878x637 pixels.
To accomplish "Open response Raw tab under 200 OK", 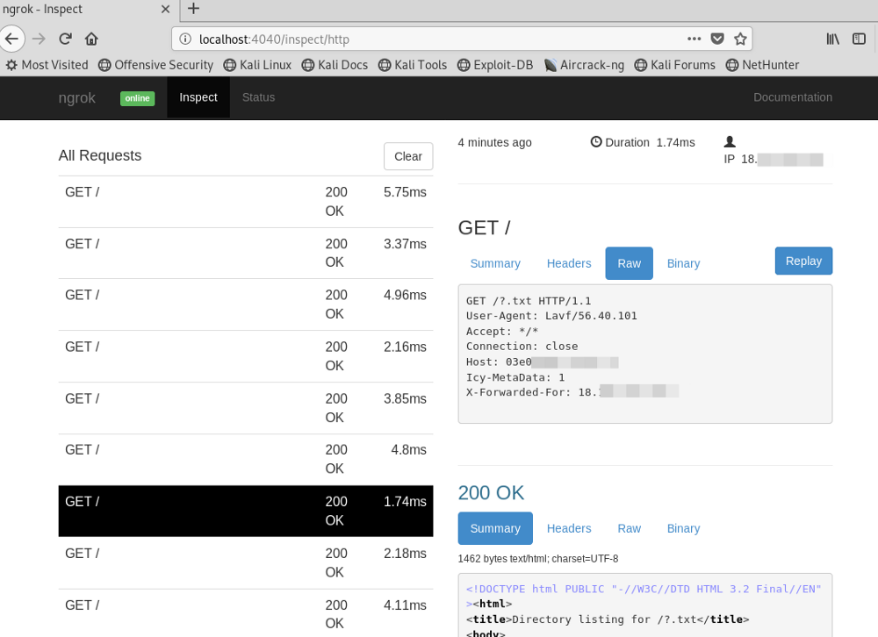I will [x=629, y=528].
